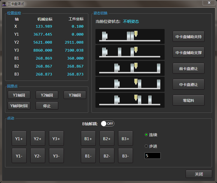The image size is (217, 183).
Task: Click the B2+ jog button
Action: (107, 139)
